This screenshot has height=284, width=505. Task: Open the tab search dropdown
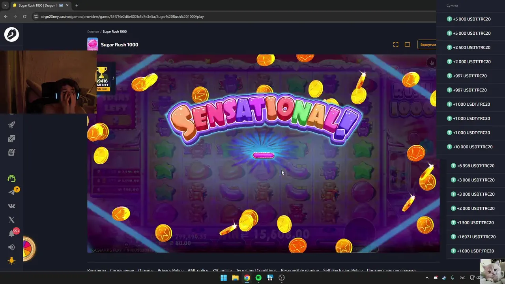pos(5,6)
